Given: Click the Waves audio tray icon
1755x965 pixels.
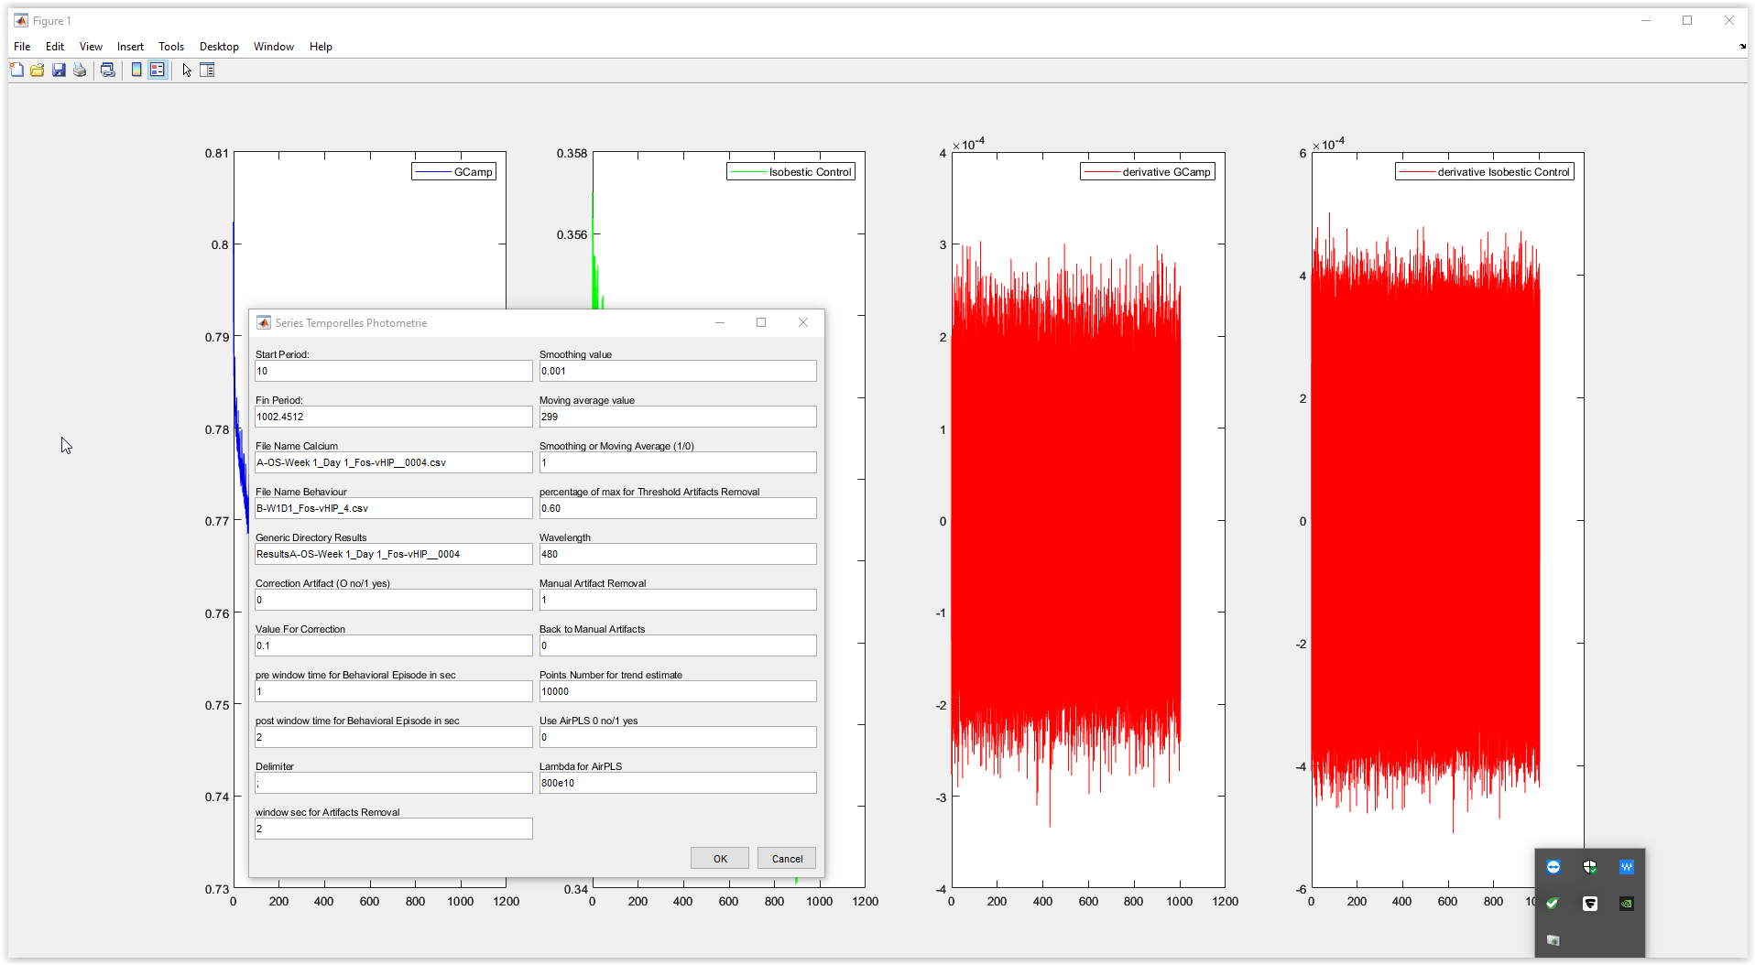Looking at the screenshot, I should [1627, 867].
